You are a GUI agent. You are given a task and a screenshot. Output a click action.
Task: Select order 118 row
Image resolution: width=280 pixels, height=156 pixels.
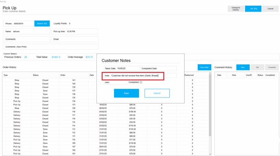click(x=105, y=112)
